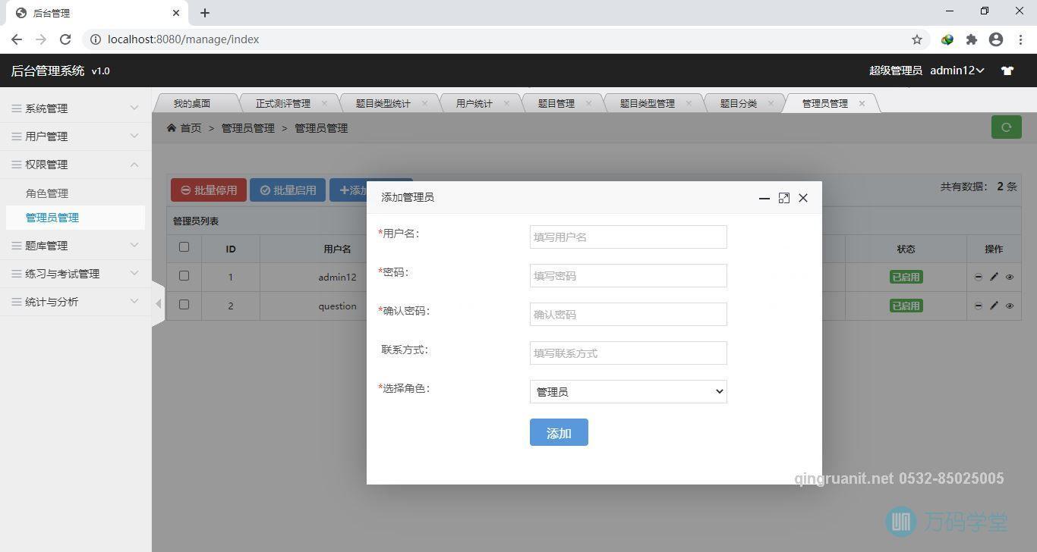This screenshot has height=552, width=1037.
Task: Click the 已启用 green status badge for admin12
Action: 906,277
